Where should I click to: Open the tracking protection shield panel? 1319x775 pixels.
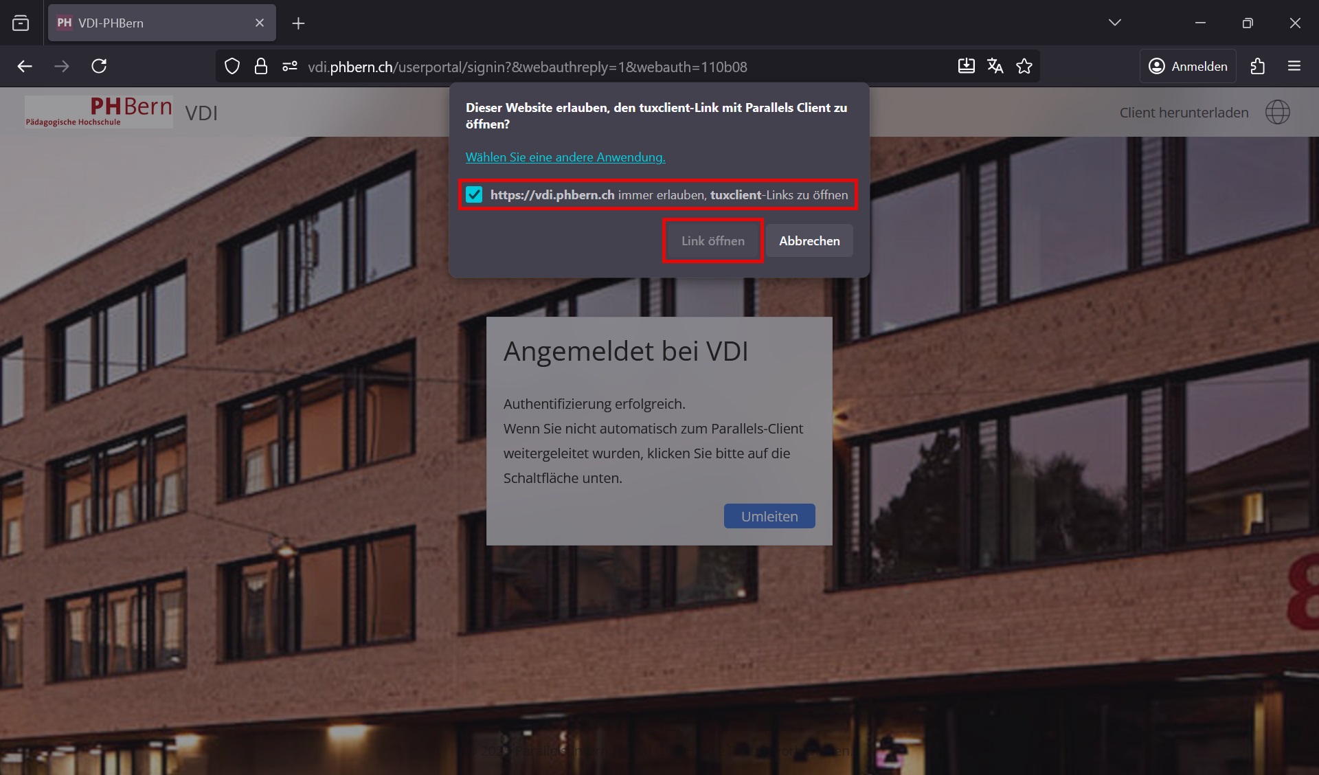pyautogui.click(x=232, y=66)
